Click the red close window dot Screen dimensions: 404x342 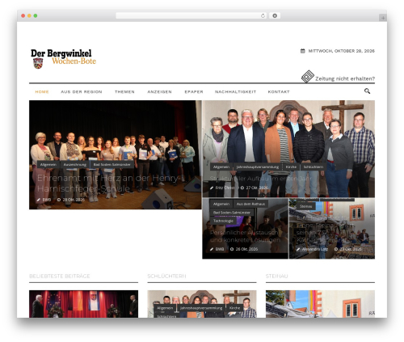(23, 15)
